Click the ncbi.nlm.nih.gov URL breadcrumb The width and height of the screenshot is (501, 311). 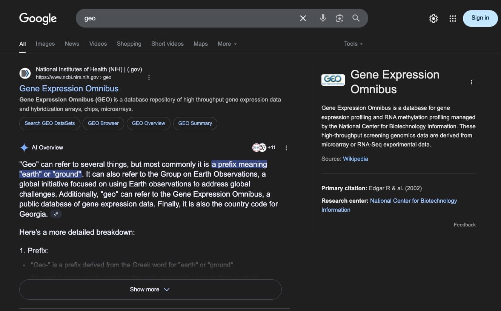coord(74,77)
